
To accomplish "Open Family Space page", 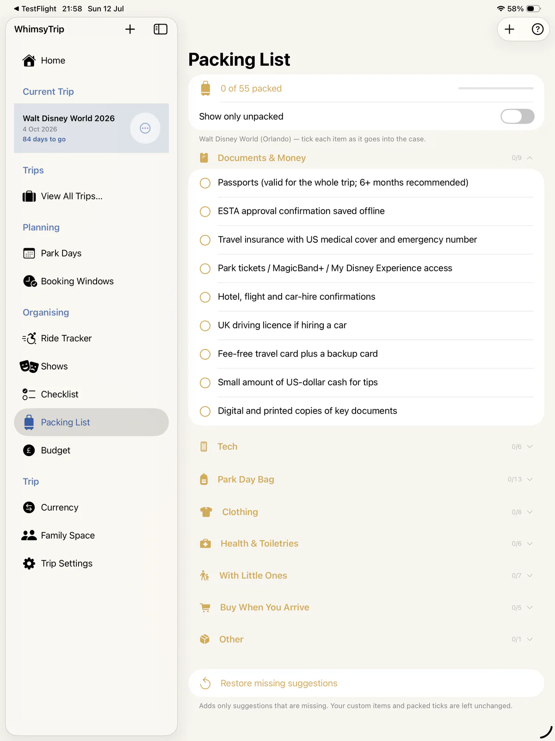I will point(91,535).
